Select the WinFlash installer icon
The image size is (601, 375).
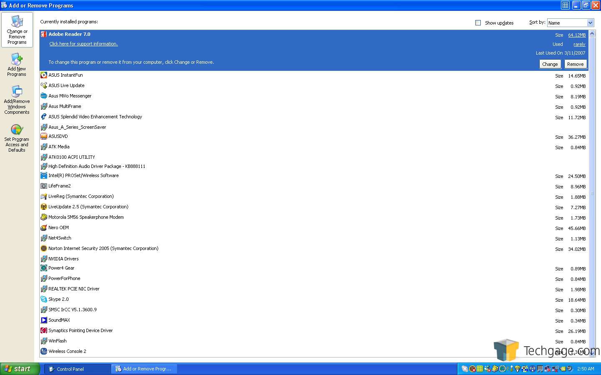tap(43, 341)
